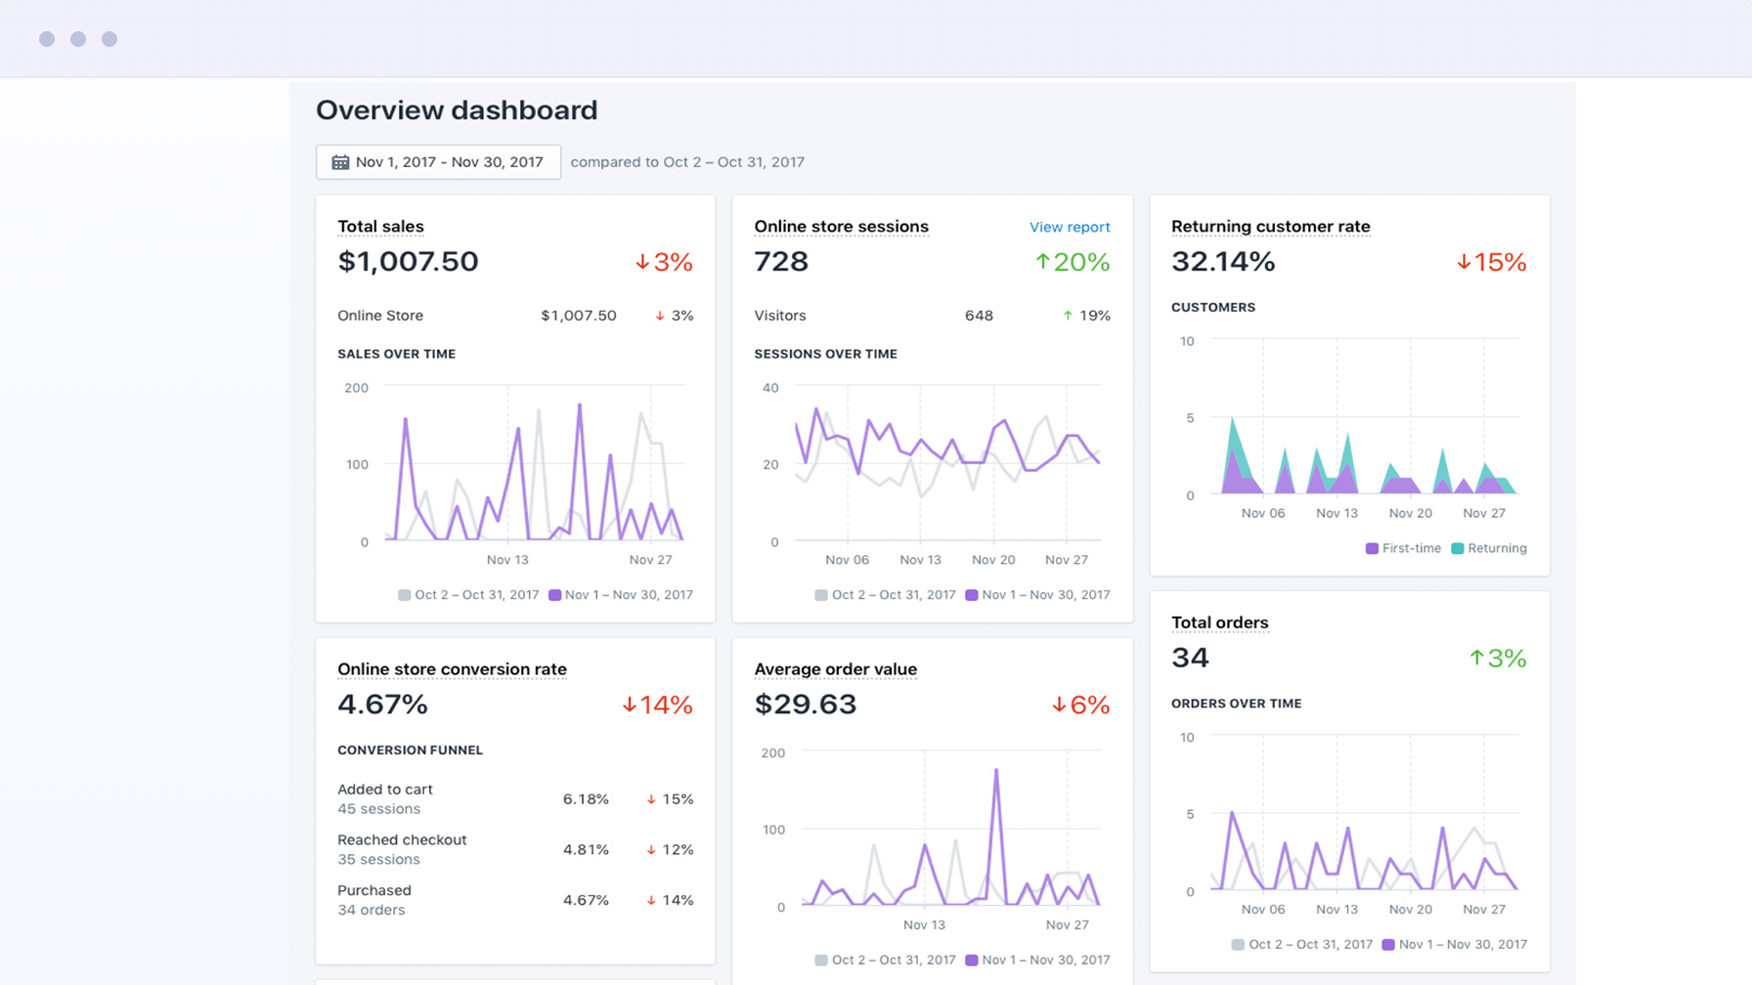Click the 648 visitors value
1752x985 pixels.
pyautogui.click(x=979, y=316)
